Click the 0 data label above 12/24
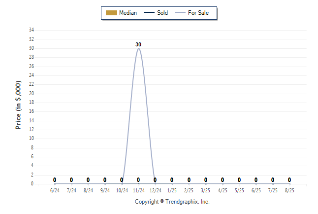The height and width of the screenshot is (214, 318). 155,180
